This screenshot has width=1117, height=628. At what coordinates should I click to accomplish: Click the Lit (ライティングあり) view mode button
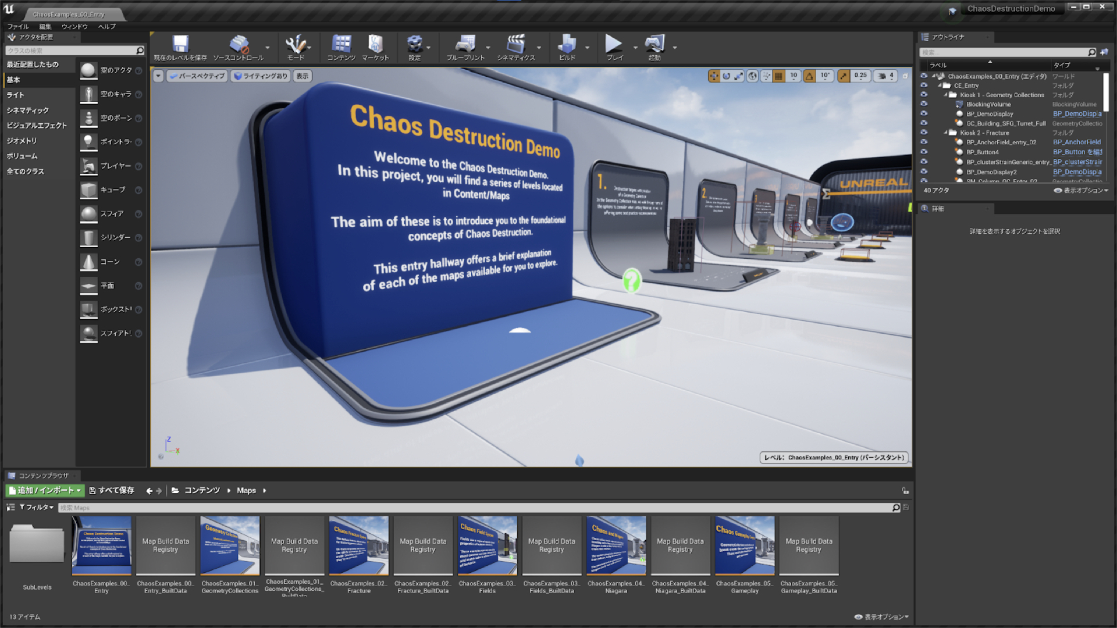261,76
